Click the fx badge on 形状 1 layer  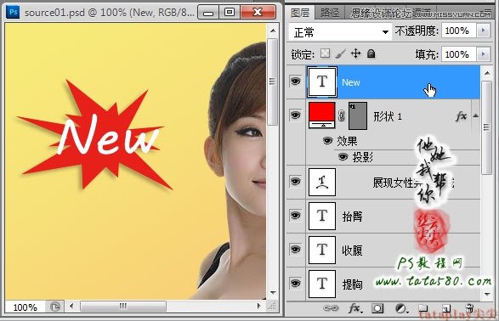point(461,116)
